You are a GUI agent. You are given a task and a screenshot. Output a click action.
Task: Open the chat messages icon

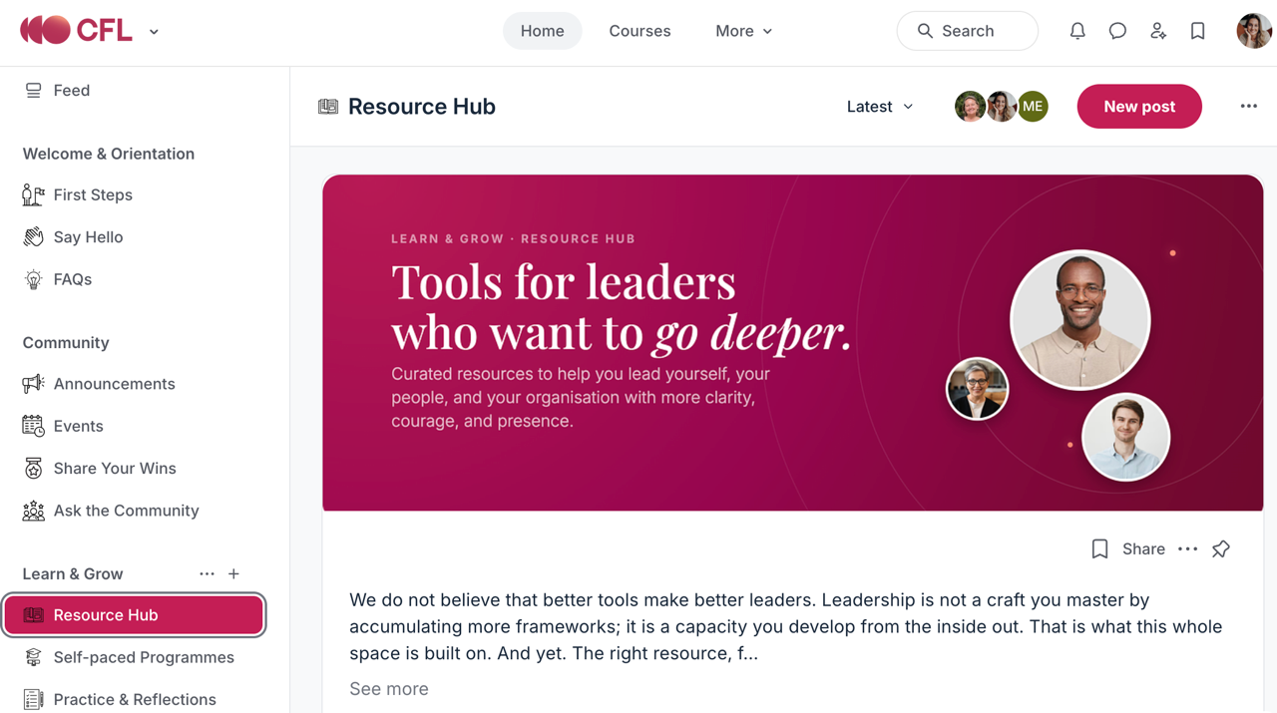point(1117,31)
